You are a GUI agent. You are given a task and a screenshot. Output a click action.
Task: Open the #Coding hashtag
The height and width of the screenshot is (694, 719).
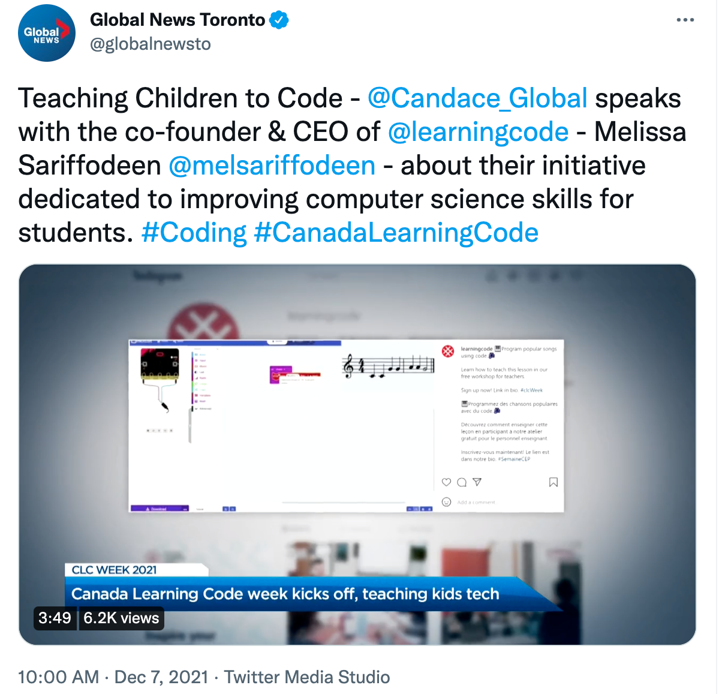pyautogui.click(x=194, y=232)
